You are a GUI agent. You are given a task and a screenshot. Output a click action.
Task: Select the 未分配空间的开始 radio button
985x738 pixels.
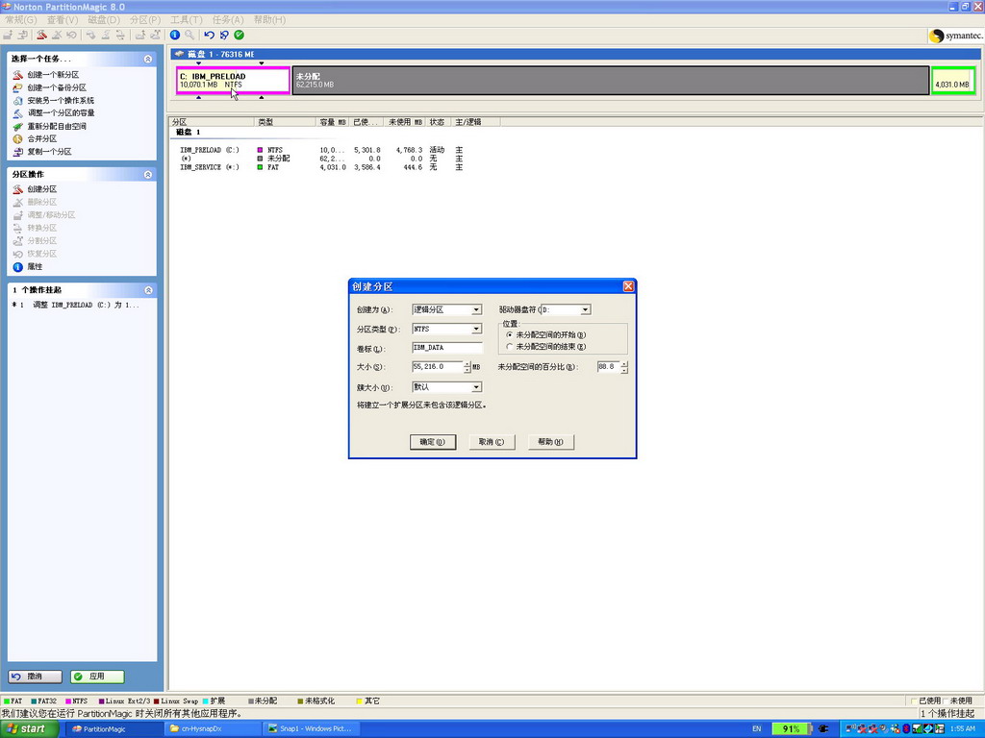[510, 334]
